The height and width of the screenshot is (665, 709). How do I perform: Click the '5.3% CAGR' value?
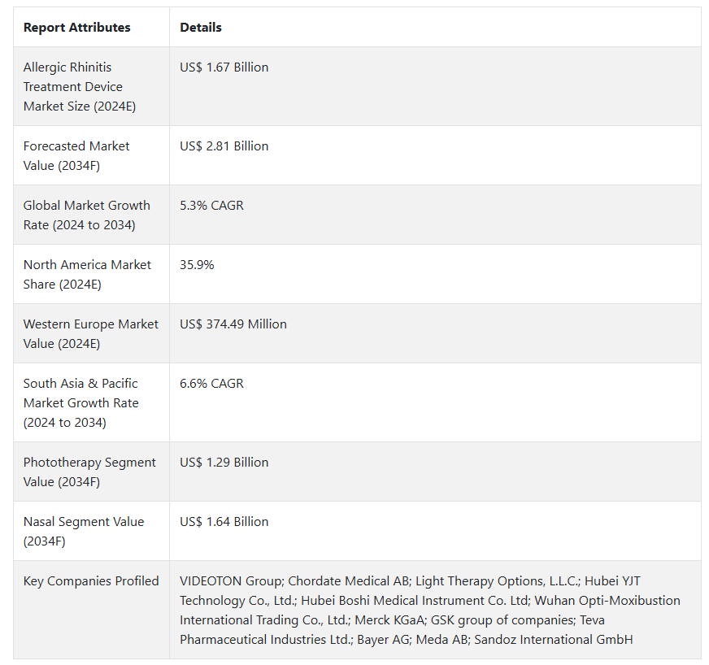pos(211,206)
